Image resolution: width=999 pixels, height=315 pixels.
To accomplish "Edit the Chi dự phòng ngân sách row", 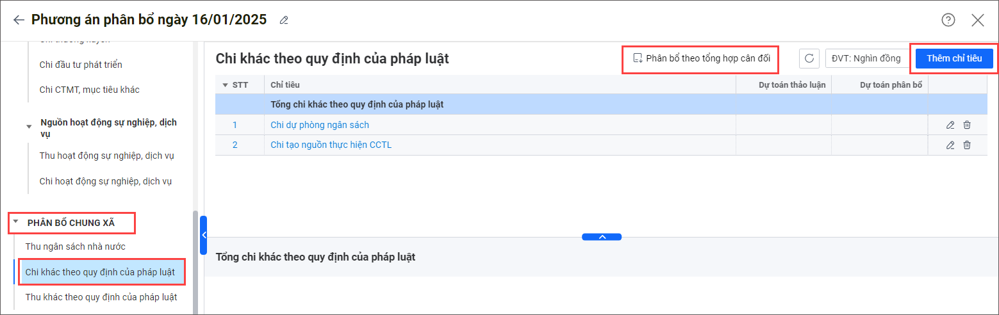I will coord(950,125).
